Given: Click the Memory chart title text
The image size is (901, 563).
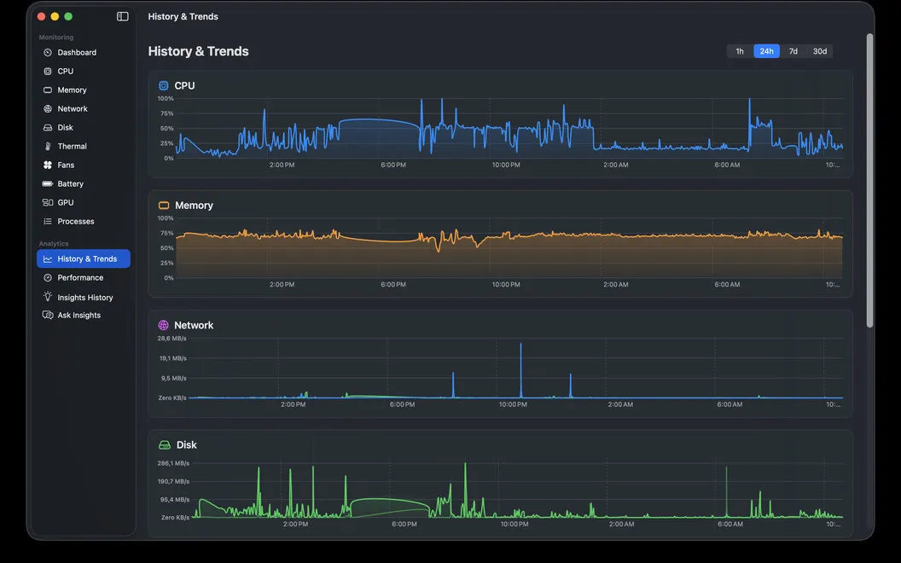Looking at the screenshot, I should pyautogui.click(x=194, y=205).
